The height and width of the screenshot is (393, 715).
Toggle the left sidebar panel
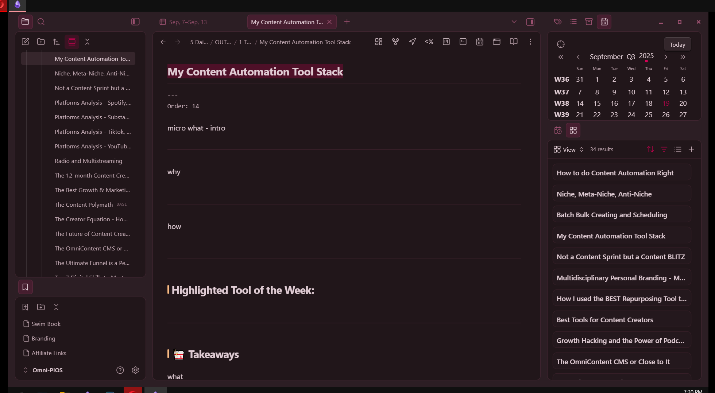(x=135, y=22)
